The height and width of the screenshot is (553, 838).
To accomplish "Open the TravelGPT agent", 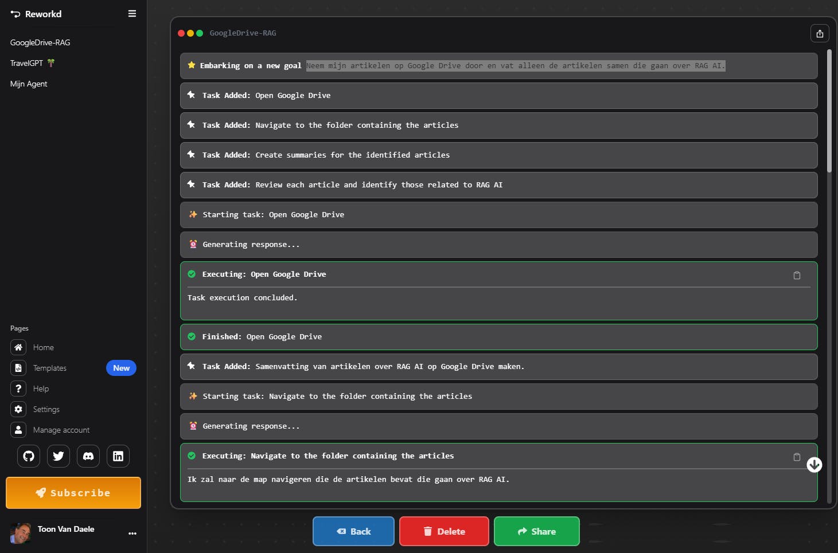I will click(32, 63).
